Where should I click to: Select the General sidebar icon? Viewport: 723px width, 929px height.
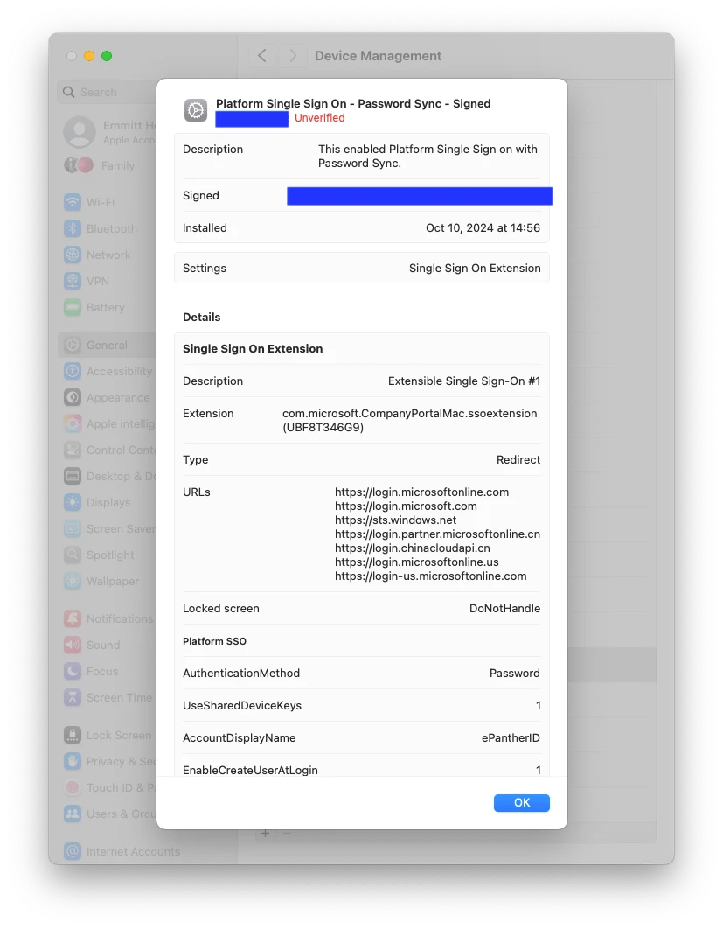point(73,345)
